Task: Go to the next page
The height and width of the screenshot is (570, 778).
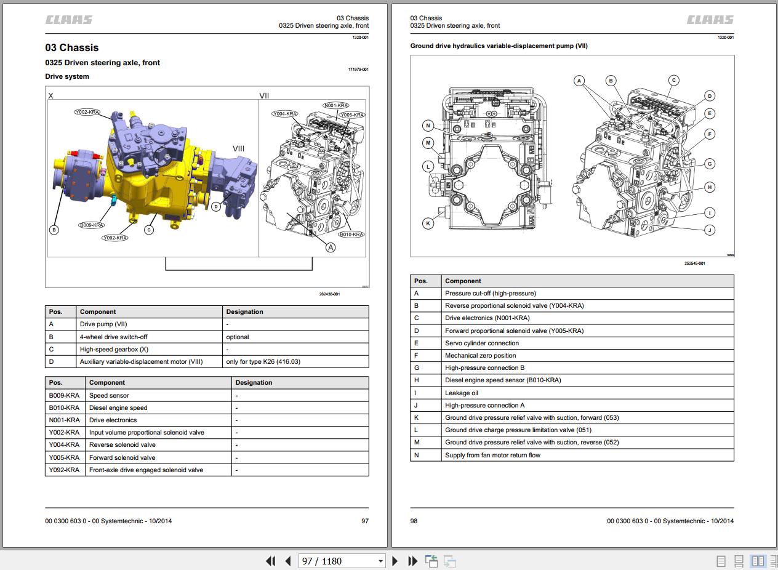Action: (x=395, y=561)
